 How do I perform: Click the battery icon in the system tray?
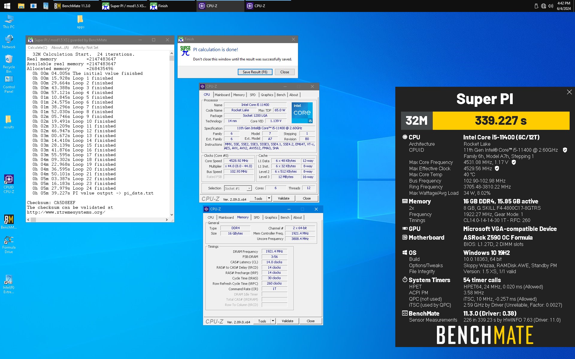tap(536, 6)
